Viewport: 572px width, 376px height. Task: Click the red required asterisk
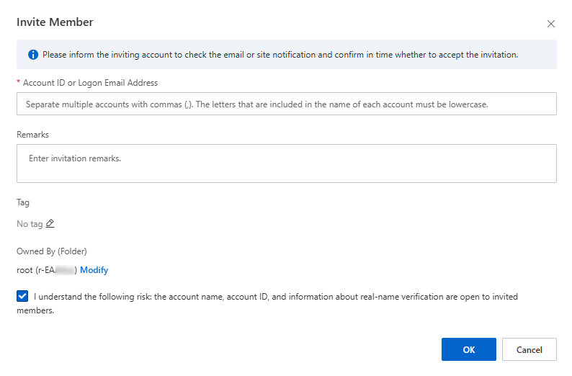18,84
